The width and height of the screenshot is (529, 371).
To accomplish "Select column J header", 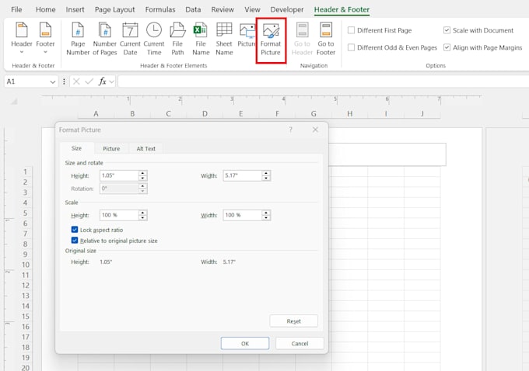I will pos(422,114).
